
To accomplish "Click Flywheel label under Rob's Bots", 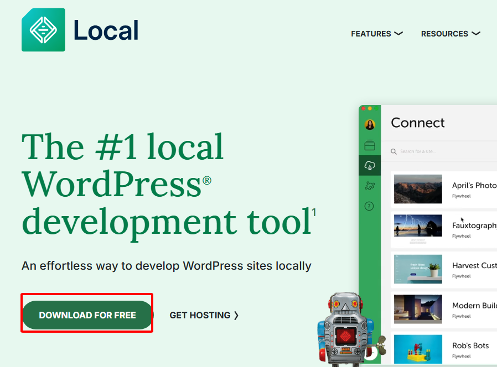I will [461, 356].
